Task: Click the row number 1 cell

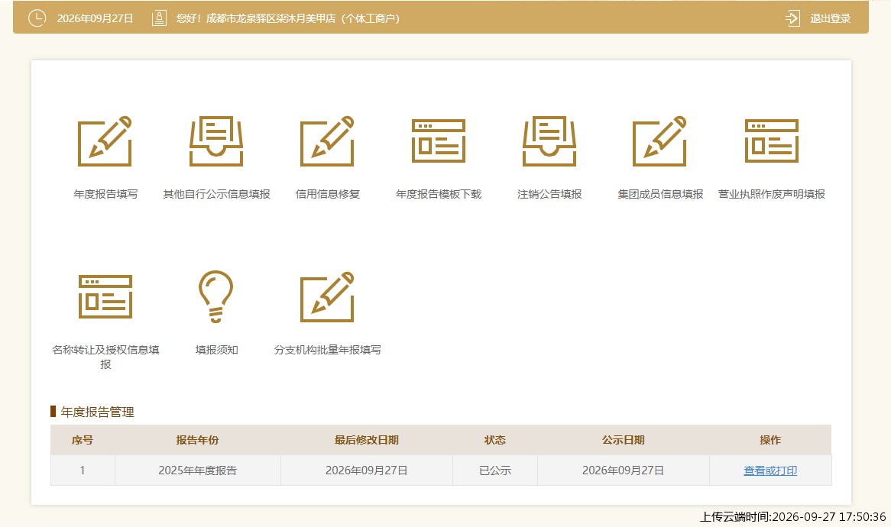Action: coord(83,470)
